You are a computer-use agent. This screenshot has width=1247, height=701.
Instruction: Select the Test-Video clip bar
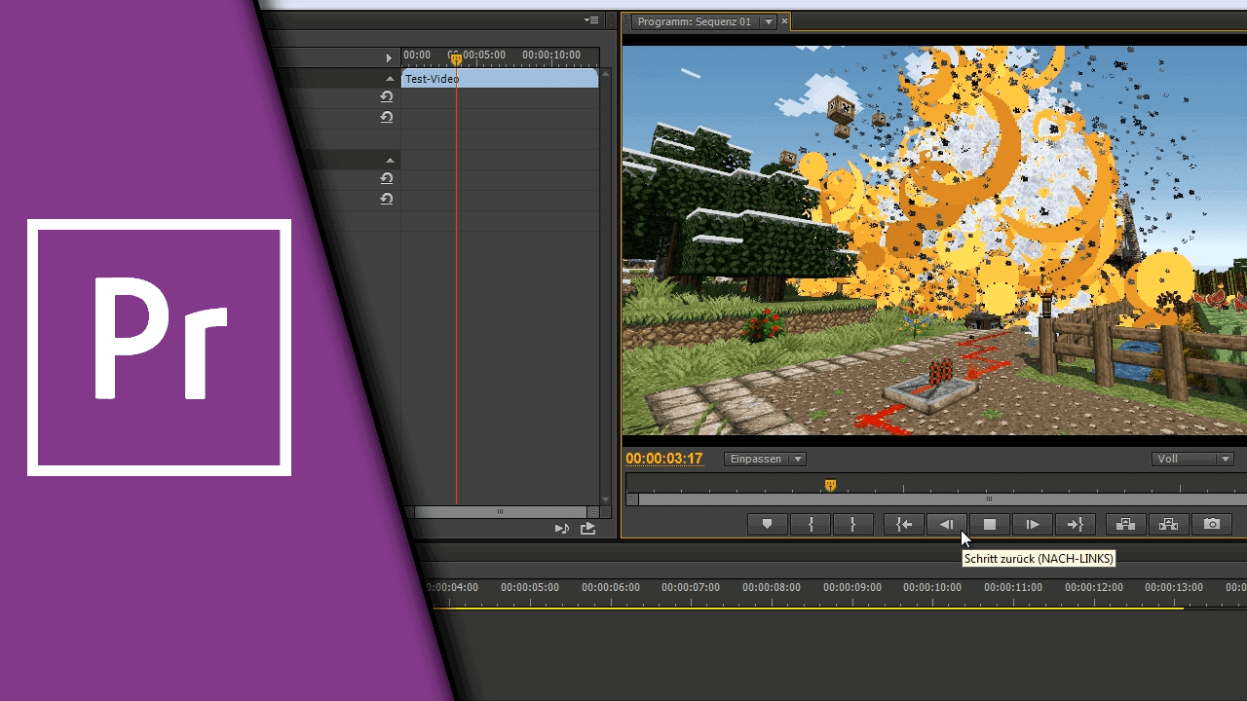click(x=500, y=79)
